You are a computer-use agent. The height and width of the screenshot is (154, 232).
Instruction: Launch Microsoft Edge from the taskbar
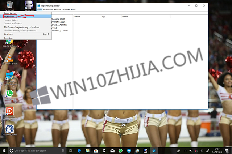coord(79,151)
